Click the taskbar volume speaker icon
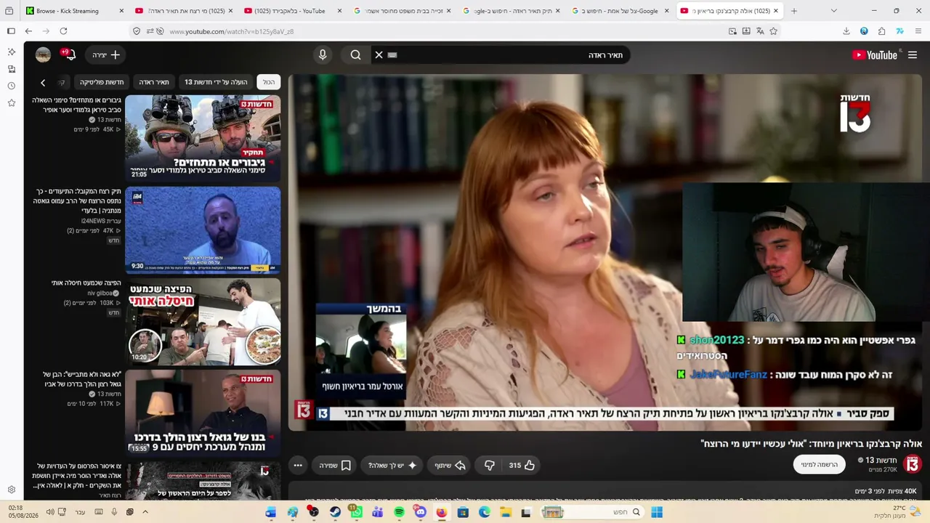The image size is (930, 523). coord(50,512)
